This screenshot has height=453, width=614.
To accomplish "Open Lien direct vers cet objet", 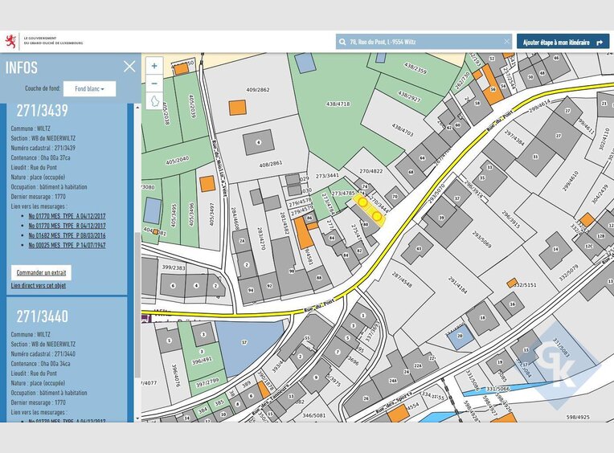I will [39, 286].
